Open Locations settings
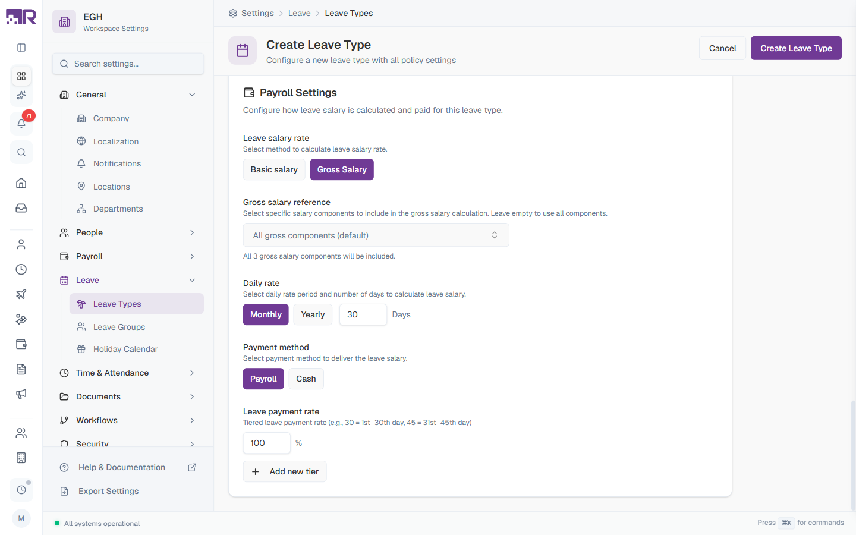Screen dimensions: 856x535 coord(137,187)
